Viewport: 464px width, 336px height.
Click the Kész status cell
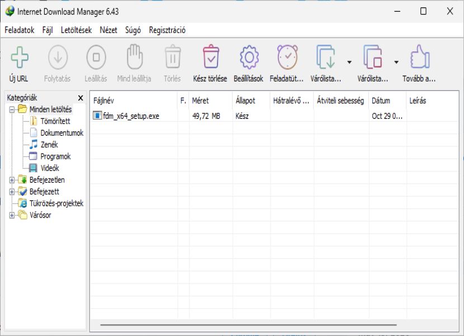coord(242,116)
